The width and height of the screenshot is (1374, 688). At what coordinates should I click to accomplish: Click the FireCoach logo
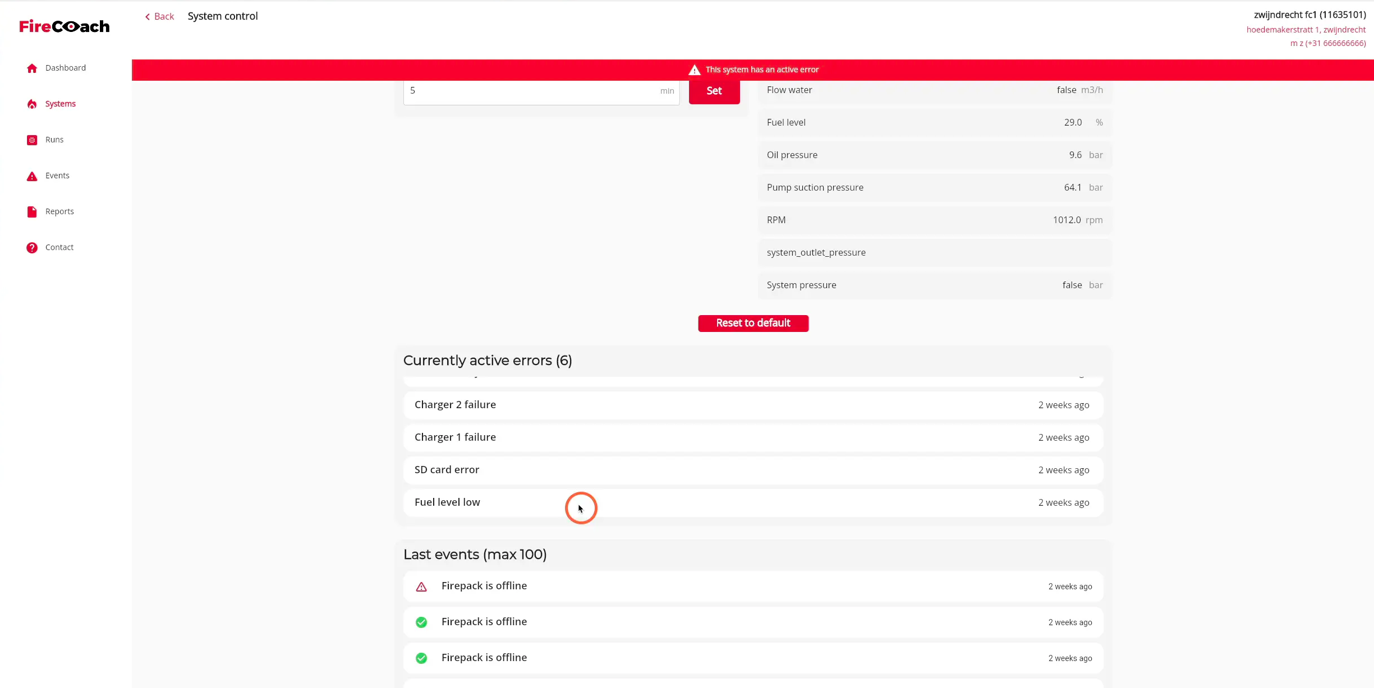click(65, 26)
